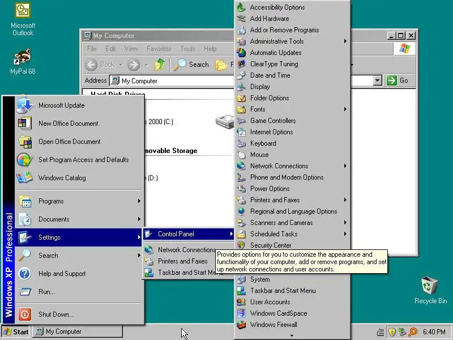The image size is (453, 340).
Task: Open the Search item in the Start menu
Action: (79, 256)
